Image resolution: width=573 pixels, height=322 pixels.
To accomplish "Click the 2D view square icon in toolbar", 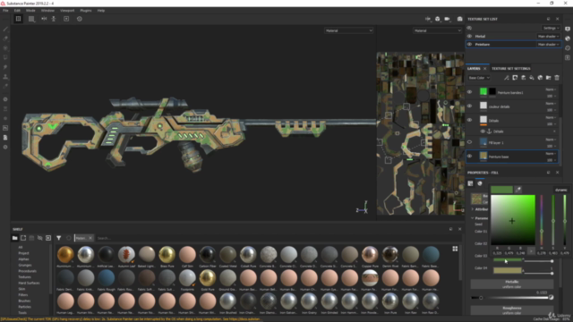I will pos(31,19).
